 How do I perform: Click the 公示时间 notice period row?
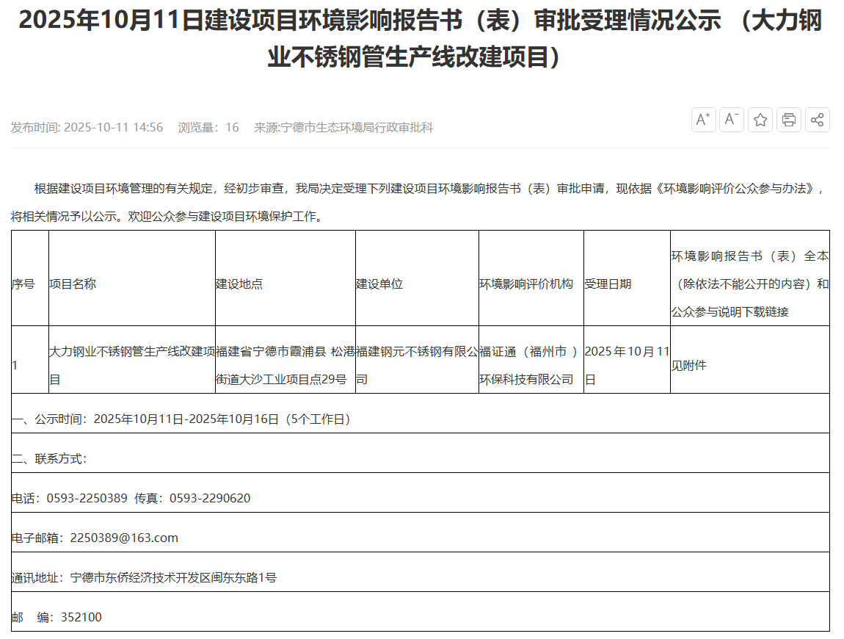pos(182,419)
